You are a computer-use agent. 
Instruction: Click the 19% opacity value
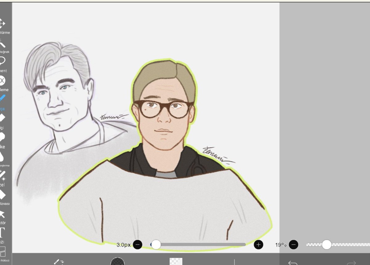click(281, 245)
